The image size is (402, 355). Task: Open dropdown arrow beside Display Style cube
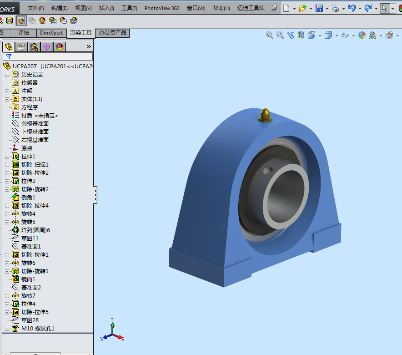click(x=337, y=35)
